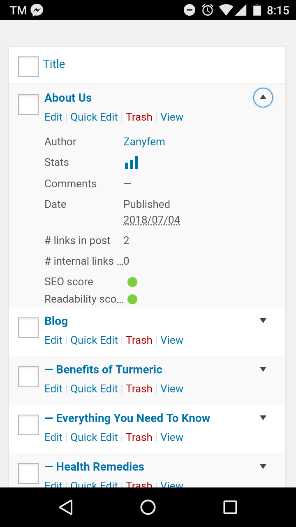Image resolution: width=296 pixels, height=527 pixels.
Task: Trash the Blog page
Action: pyautogui.click(x=139, y=340)
